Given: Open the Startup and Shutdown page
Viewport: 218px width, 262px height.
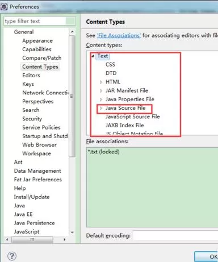Looking at the screenshot, I should 45,136.
